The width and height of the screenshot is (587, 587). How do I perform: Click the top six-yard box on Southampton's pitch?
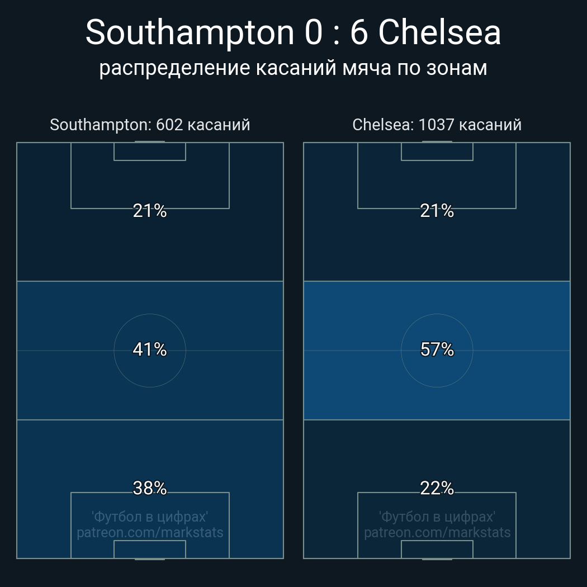click(x=150, y=152)
